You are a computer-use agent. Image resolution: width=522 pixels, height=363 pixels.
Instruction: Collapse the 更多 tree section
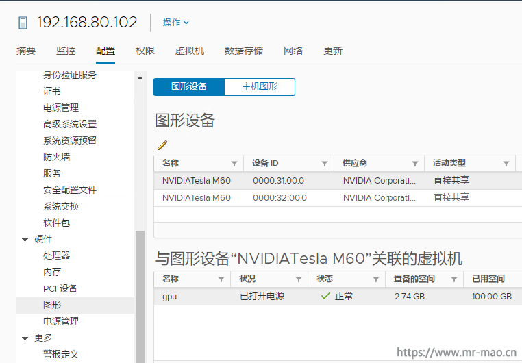[x=25, y=338]
